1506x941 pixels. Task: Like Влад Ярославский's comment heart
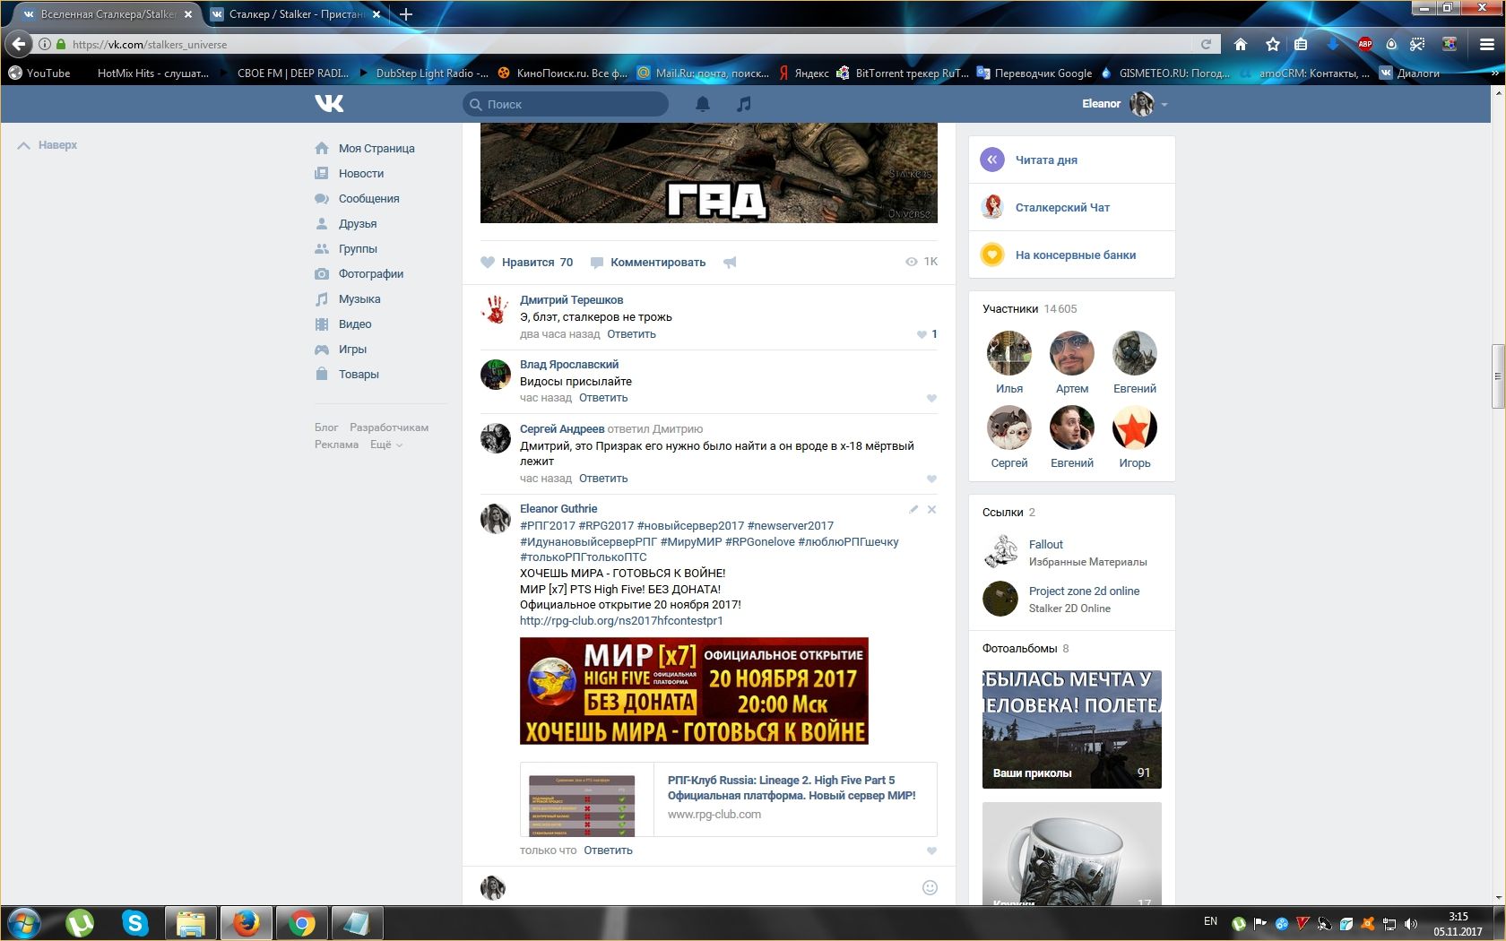[x=931, y=398]
